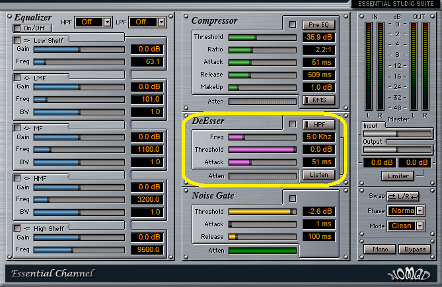Click the DeEsser 5.0 Khz value field
Image resolution: width=442 pixels, height=287 pixels.
tap(319, 137)
